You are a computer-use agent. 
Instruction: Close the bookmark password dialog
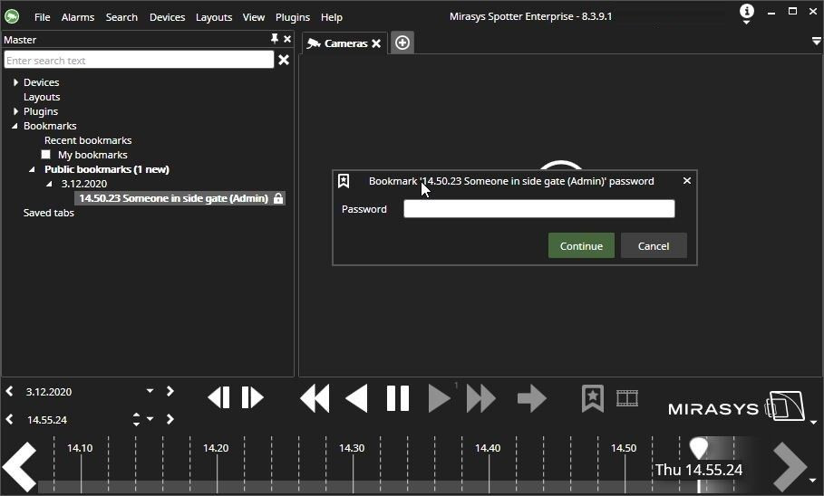[x=687, y=180]
